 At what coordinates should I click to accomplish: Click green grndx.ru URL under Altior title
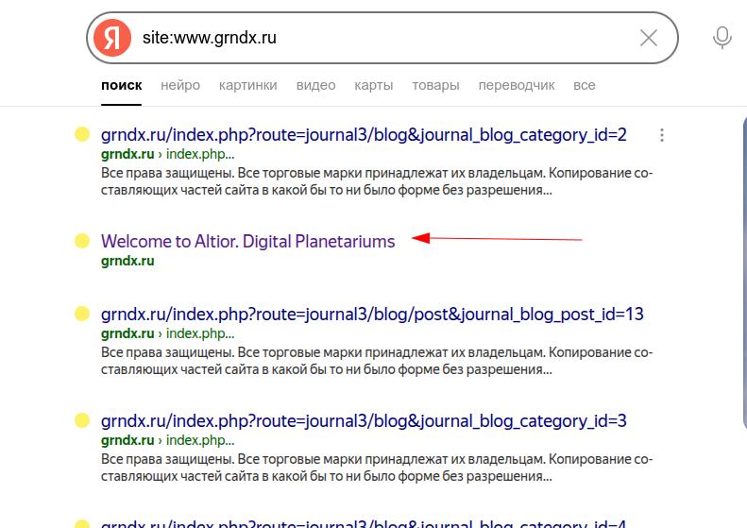(x=127, y=261)
